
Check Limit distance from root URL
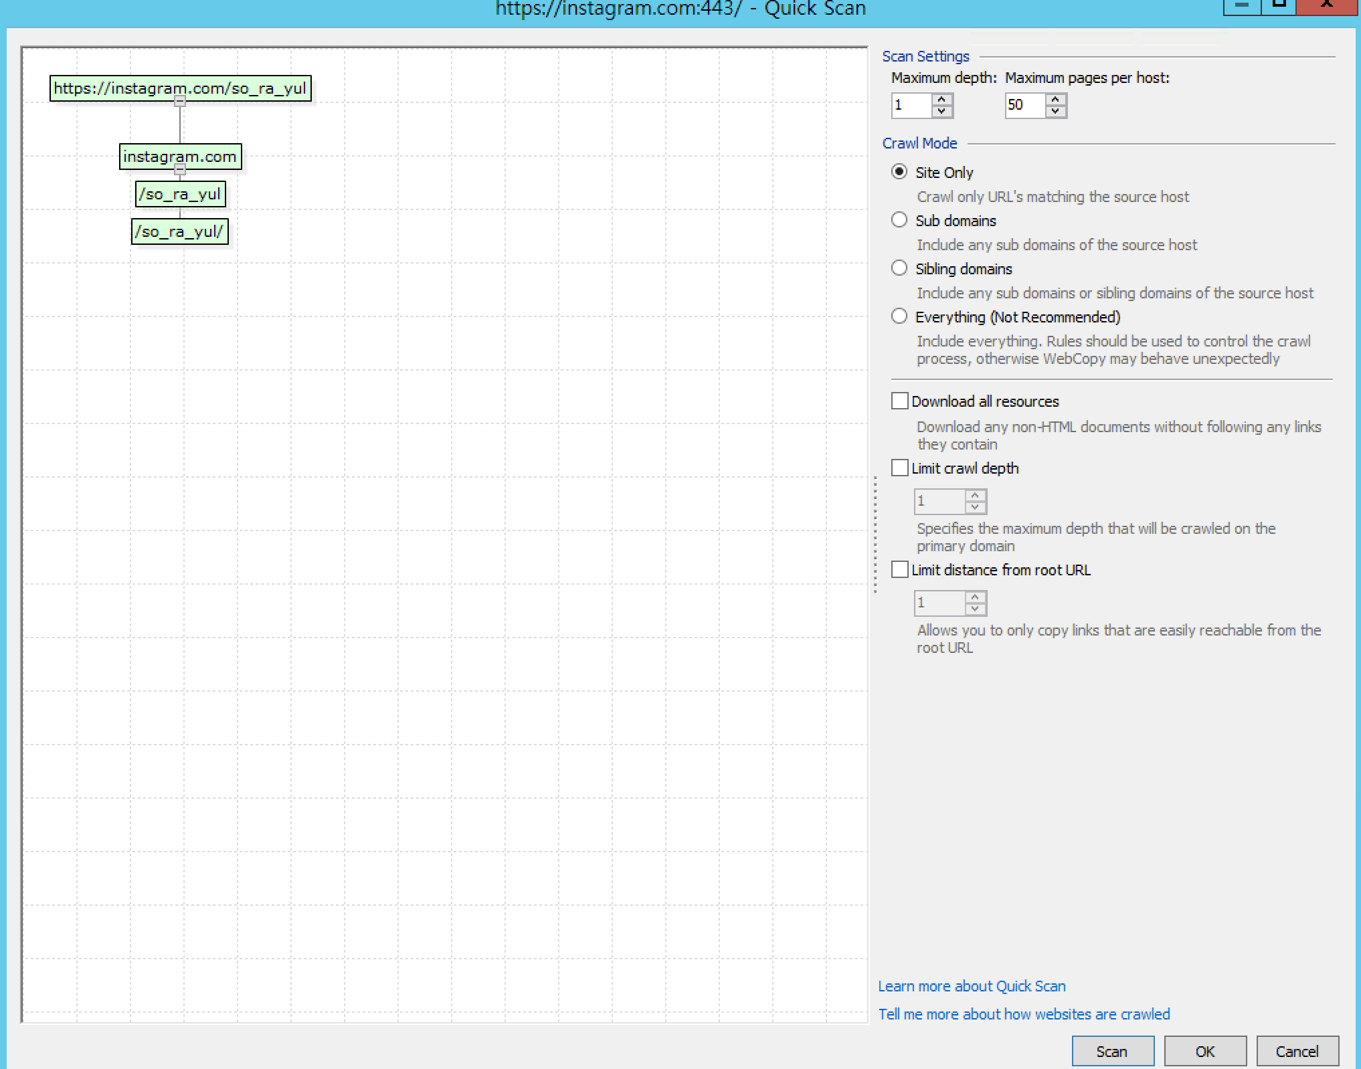pyautogui.click(x=900, y=569)
